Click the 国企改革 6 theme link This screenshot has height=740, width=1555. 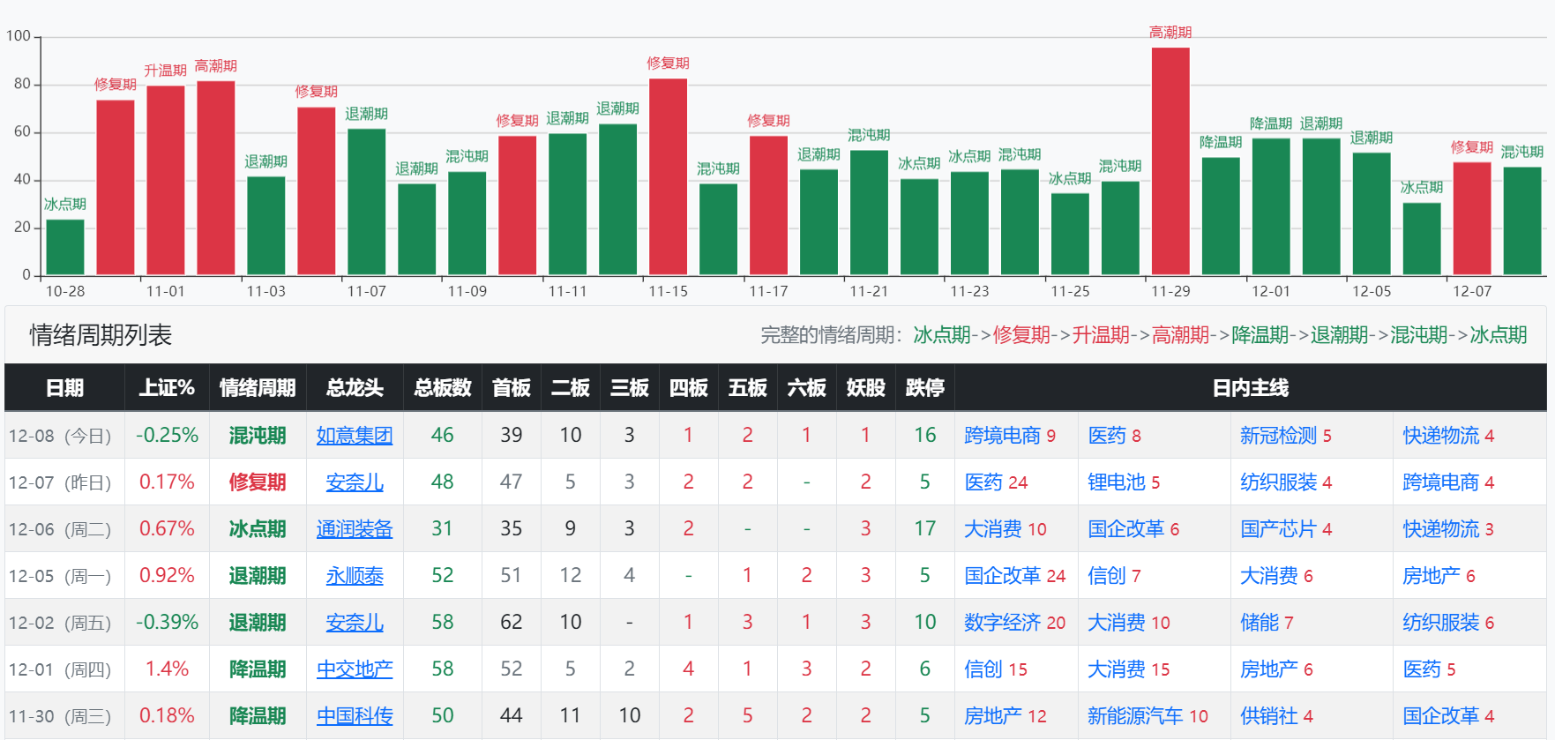pyautogui.click(x=1133, y=529)
